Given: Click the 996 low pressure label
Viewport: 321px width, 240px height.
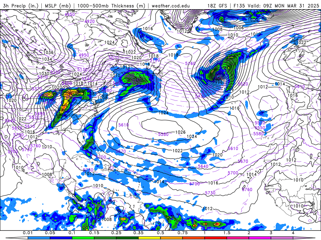Looking at the screenshot, I should click(219, 82).
